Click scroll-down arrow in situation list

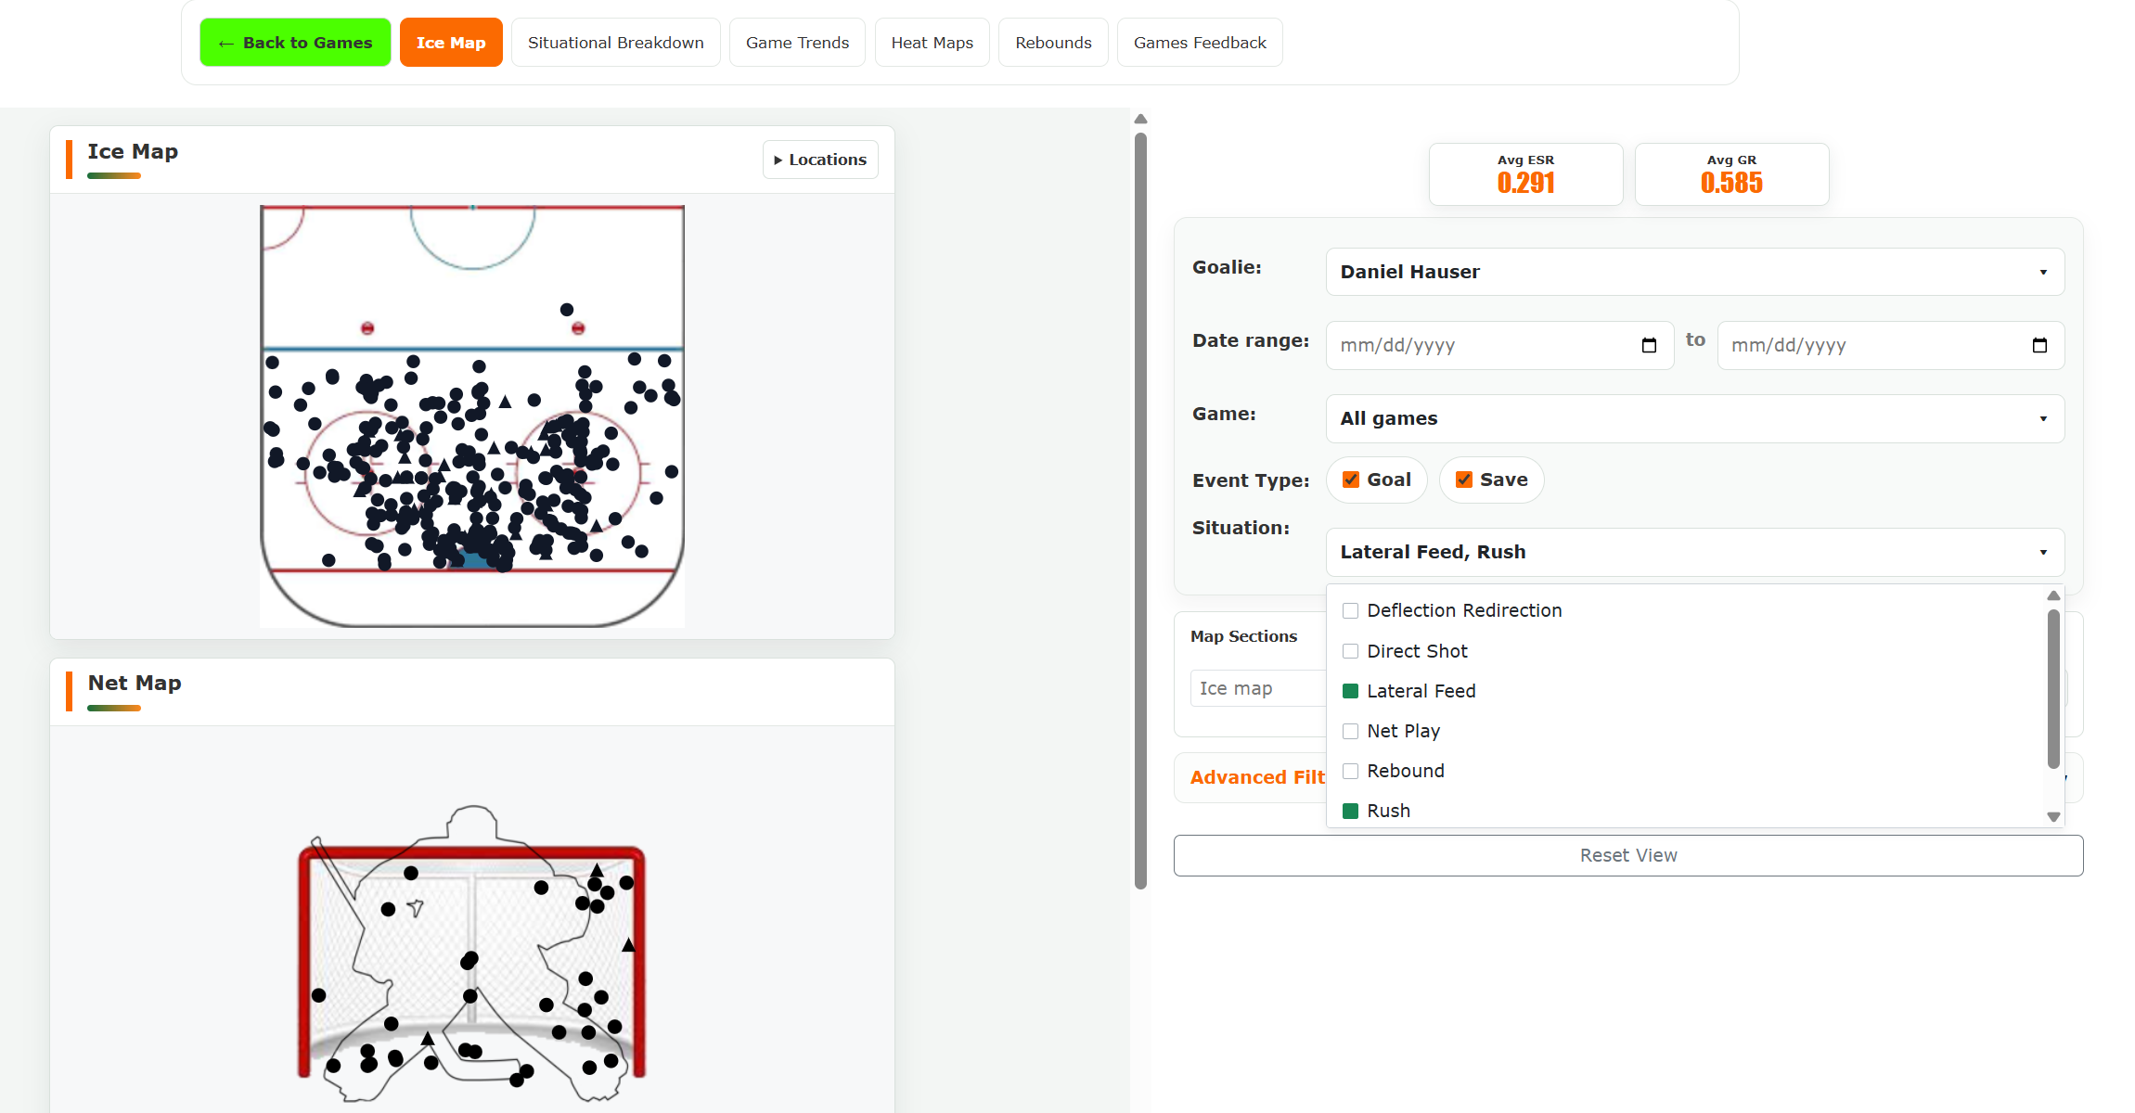tap(2053, 817)
